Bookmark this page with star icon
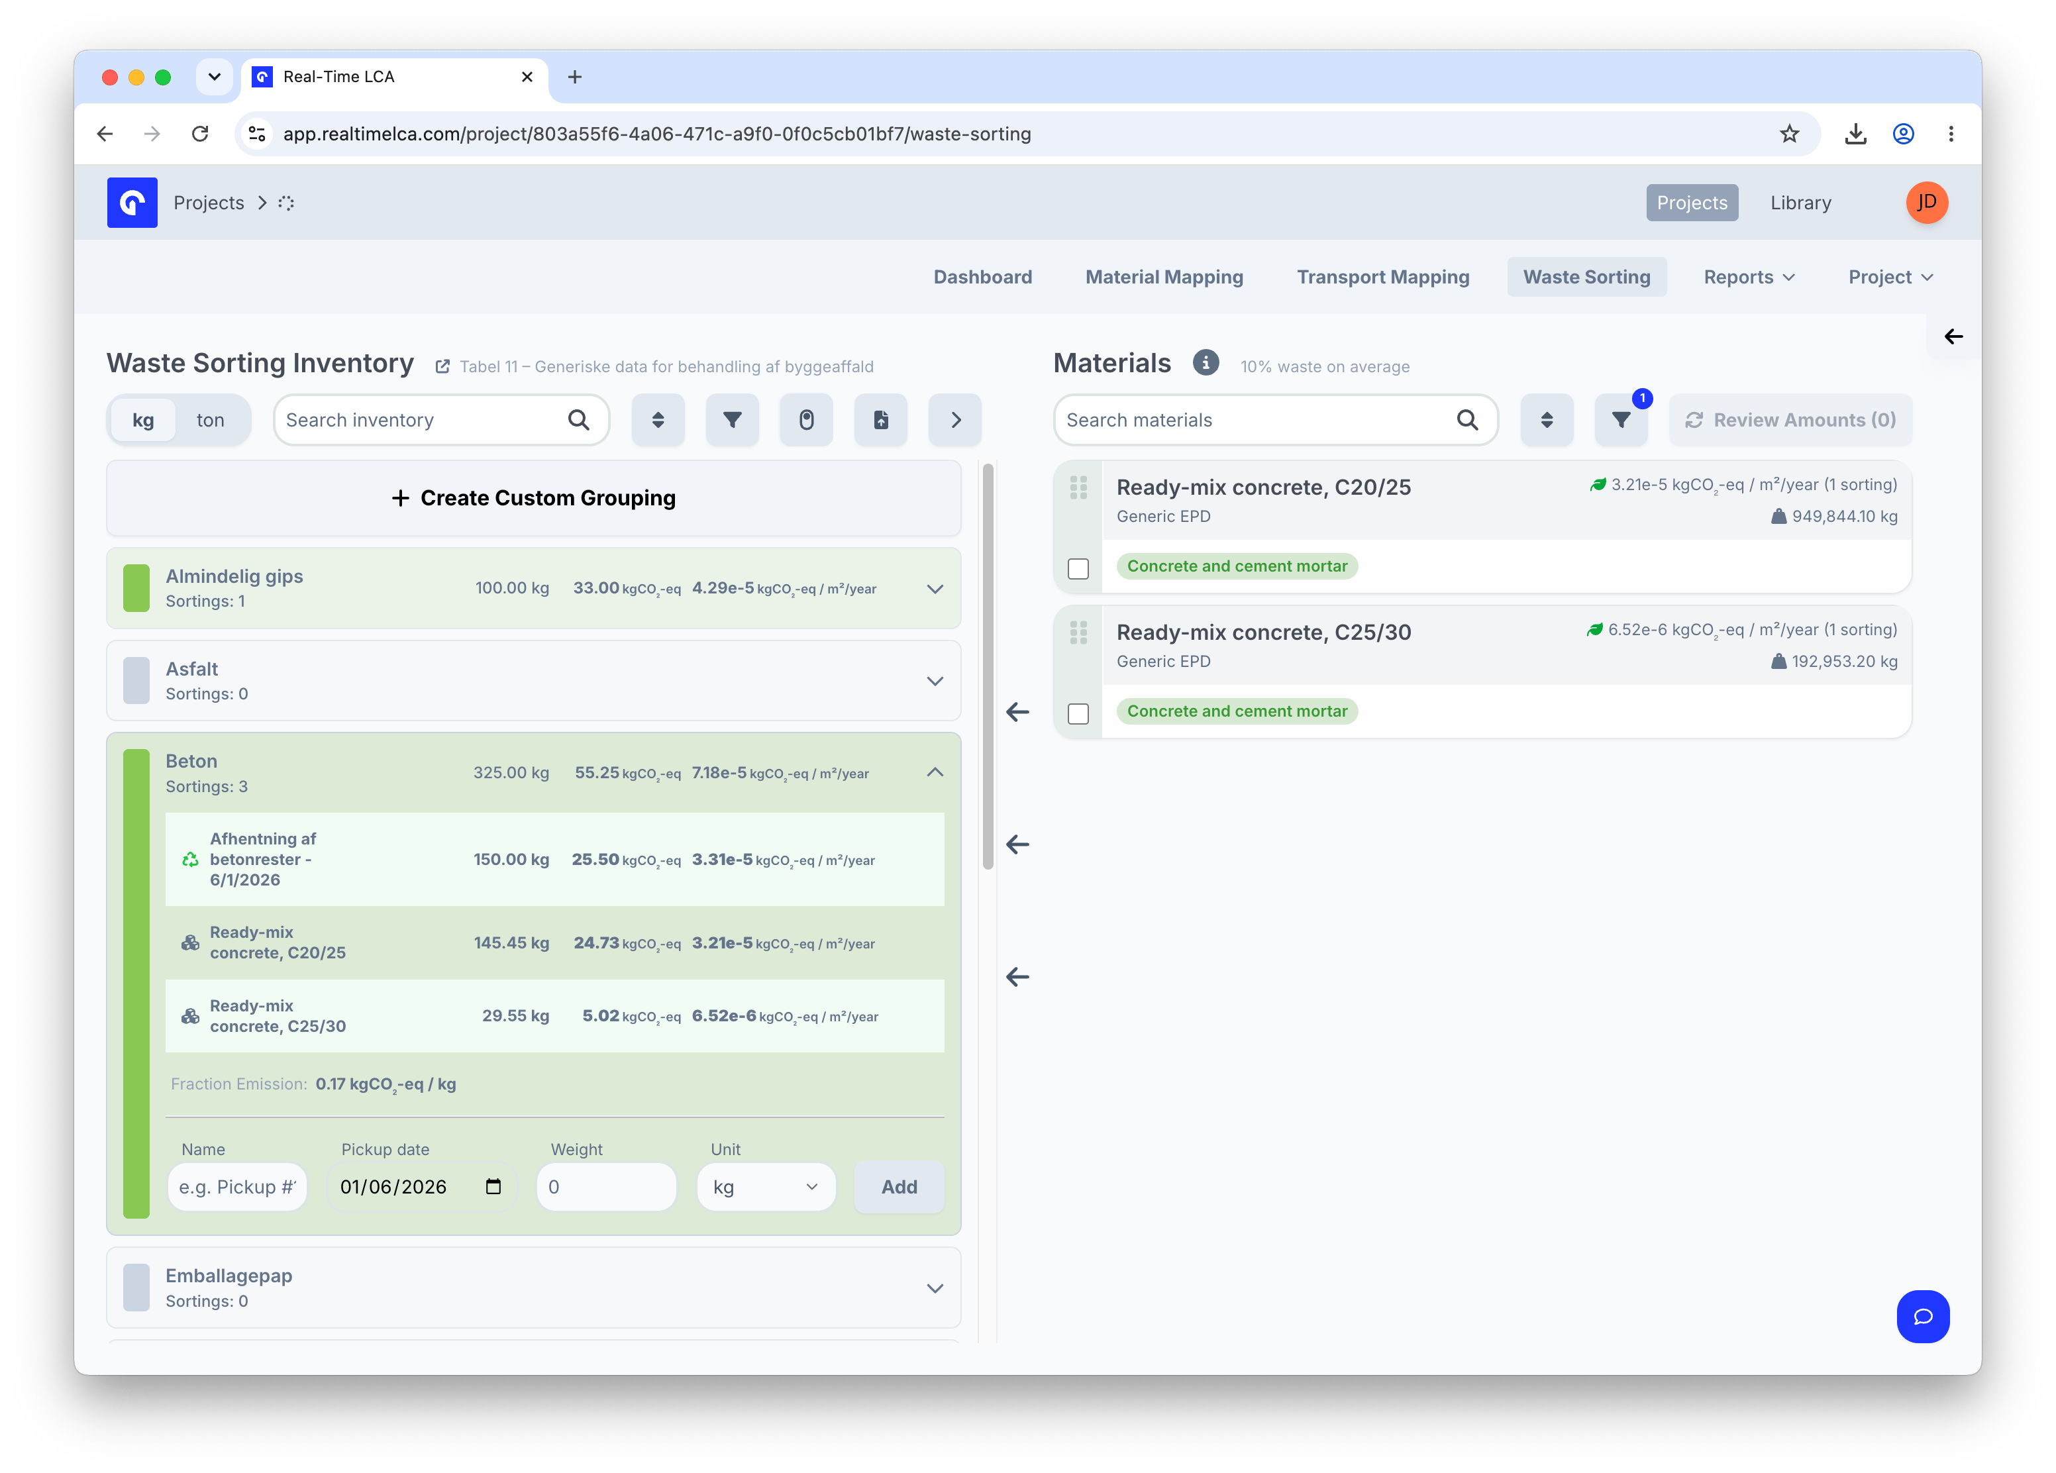2056x1473 pixels. (x=1788, y=134)
